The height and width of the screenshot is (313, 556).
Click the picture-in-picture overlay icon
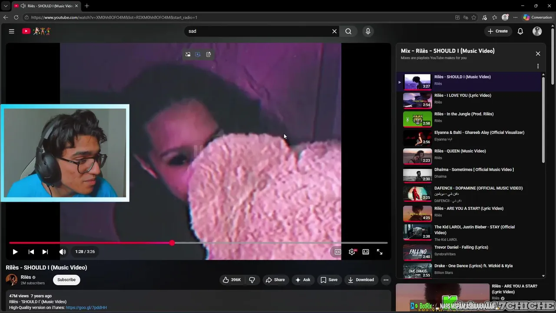[188, 54]
